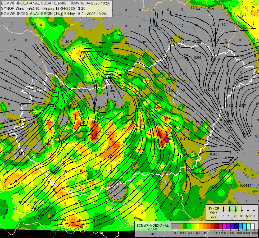Click 'ECMWF-INDEX-ANAL CAPE J/kg' legend label
Screen dimensions: 259x238
[x=152, y=230]
